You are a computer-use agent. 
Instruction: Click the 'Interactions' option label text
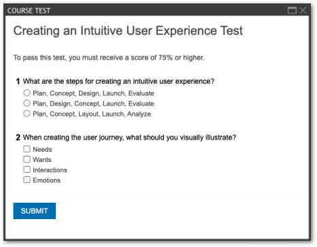tap(50, 170)
